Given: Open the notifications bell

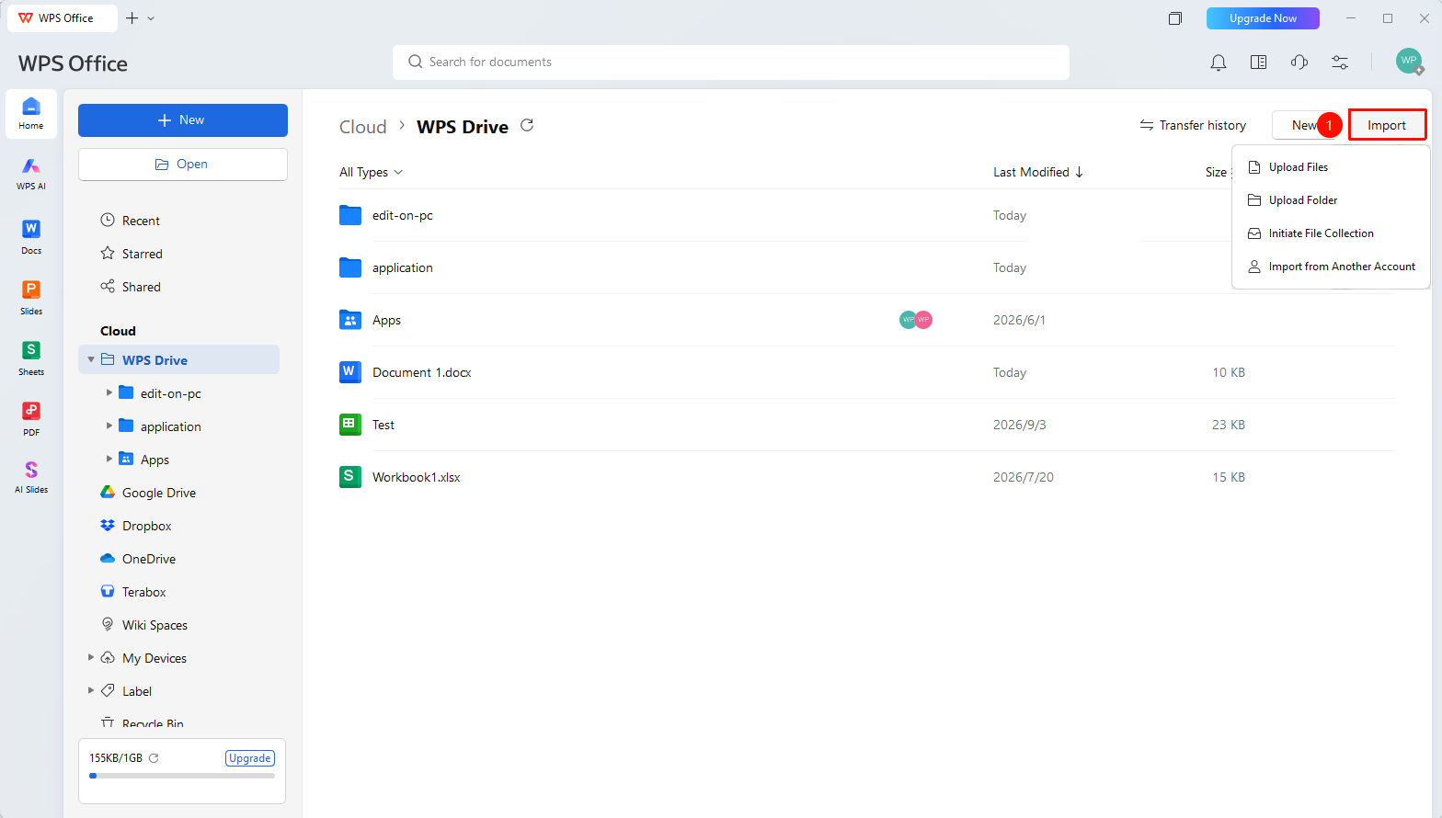Looking at the screenshot, I should 1219,62.
